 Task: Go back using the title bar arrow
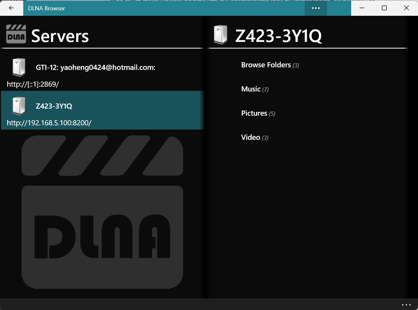[12, 8]
